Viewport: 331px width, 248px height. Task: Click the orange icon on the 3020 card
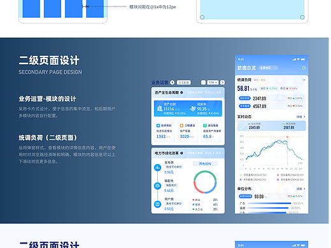click(181, 125)
